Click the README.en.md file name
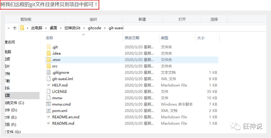The image size is (271, 138). (x=66, y=117)
